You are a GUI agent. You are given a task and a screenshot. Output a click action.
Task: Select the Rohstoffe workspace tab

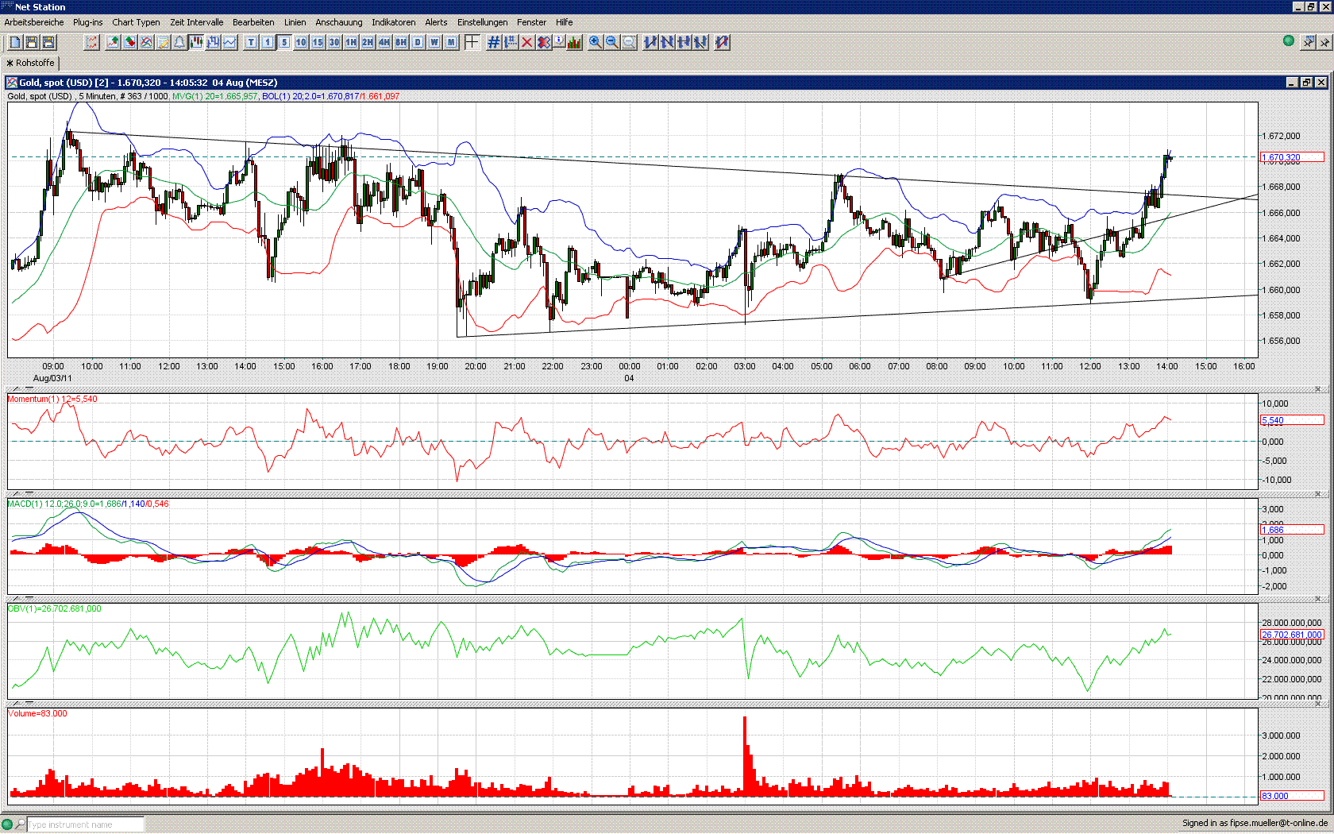(31, 63)
